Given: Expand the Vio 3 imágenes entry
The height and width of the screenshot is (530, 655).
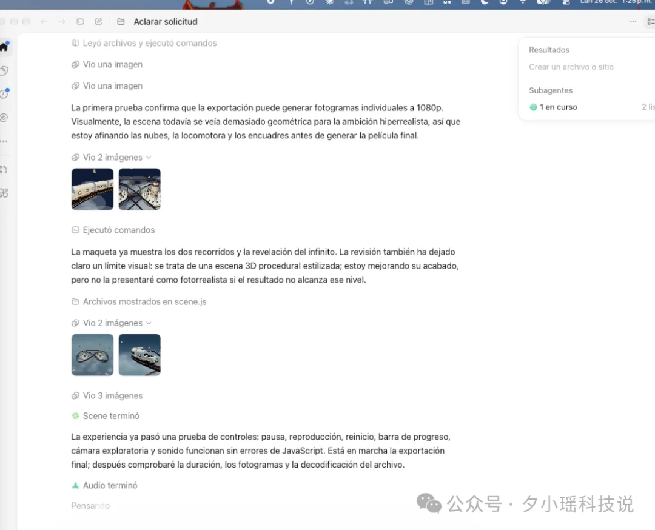Looking at the screenshot, I should coord(107,395).
